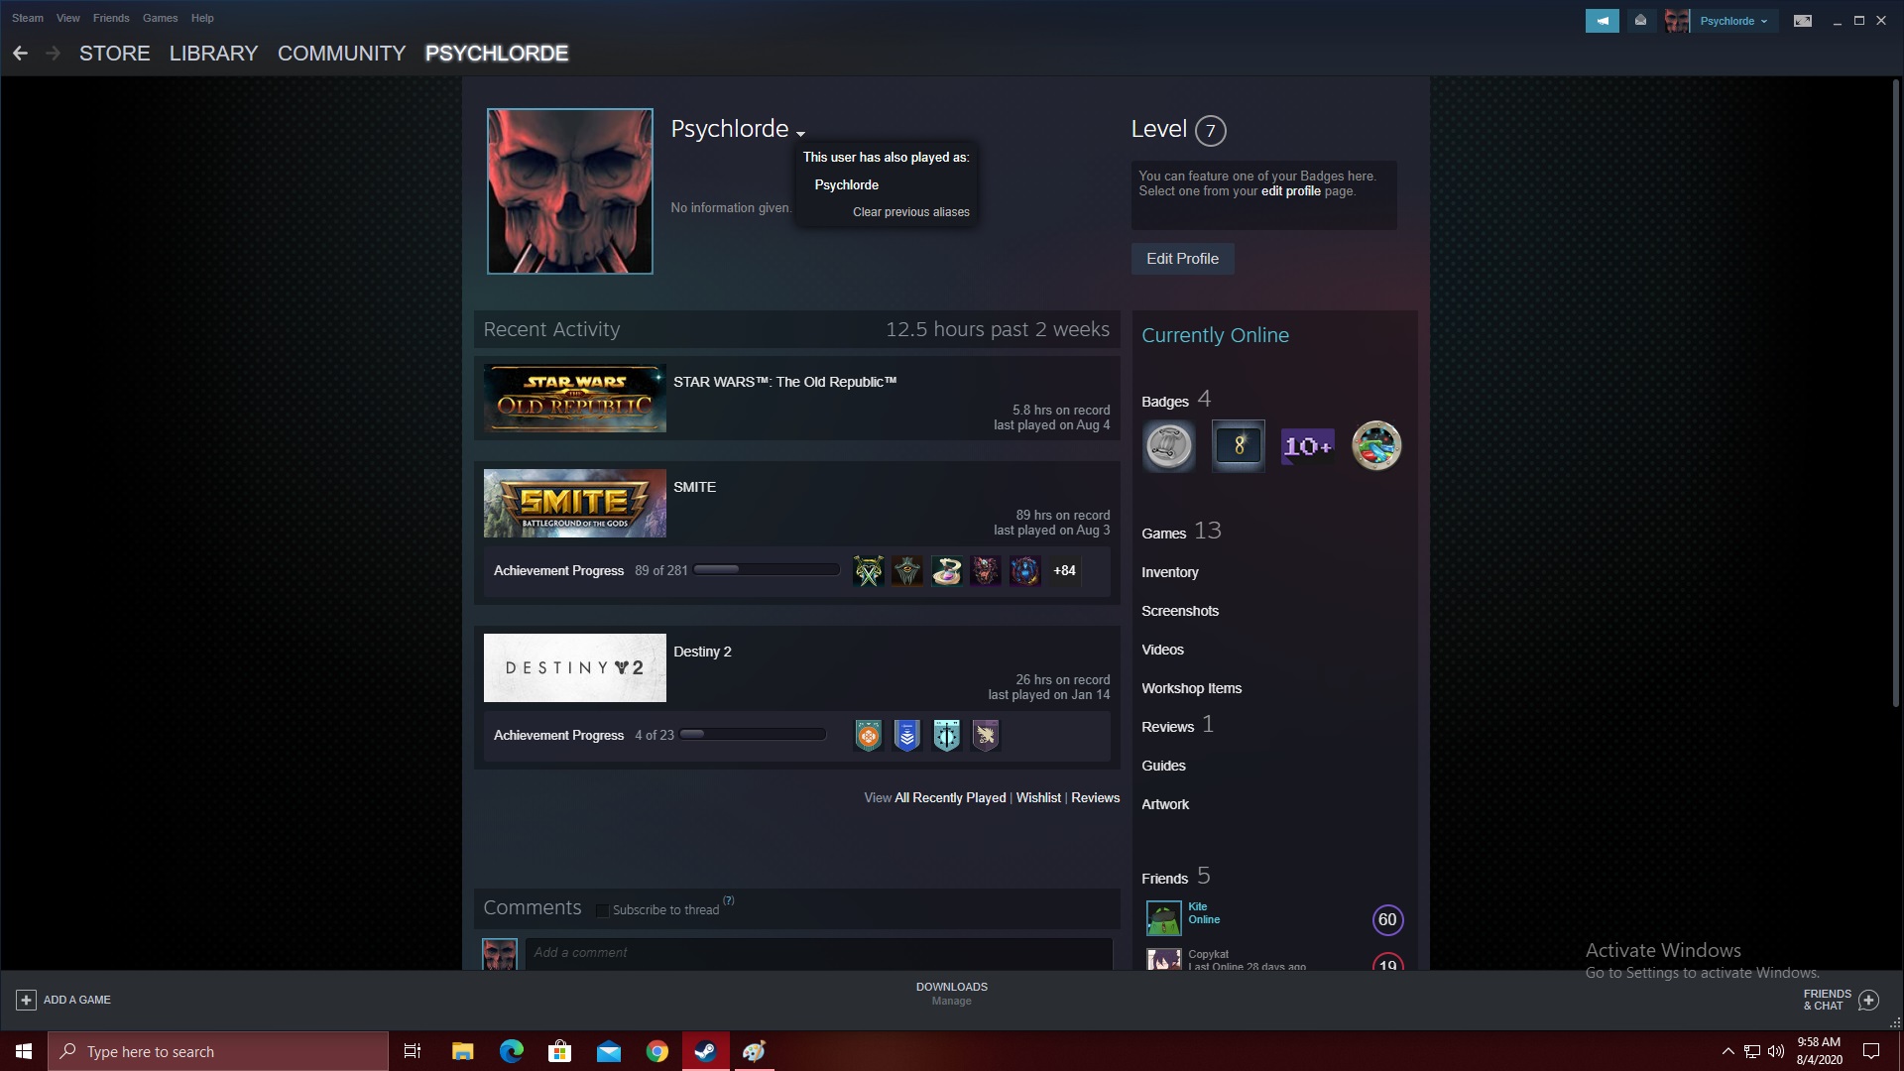Expand the Psychlorde account dropdown in title bar
This screenshot has height=1071, width=1904.
[1733, 21]
